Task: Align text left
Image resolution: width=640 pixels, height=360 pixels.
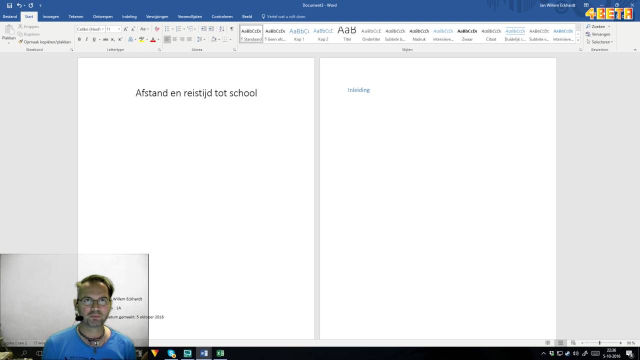Action: (x=167, y=39)
